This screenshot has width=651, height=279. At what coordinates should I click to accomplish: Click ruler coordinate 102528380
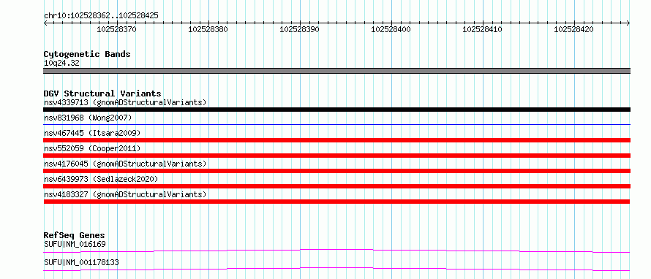tap(208, 29)
